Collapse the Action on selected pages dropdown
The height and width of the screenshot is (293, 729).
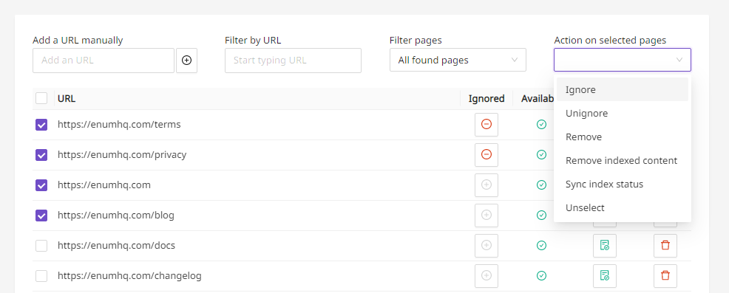(x=622, y=60)
